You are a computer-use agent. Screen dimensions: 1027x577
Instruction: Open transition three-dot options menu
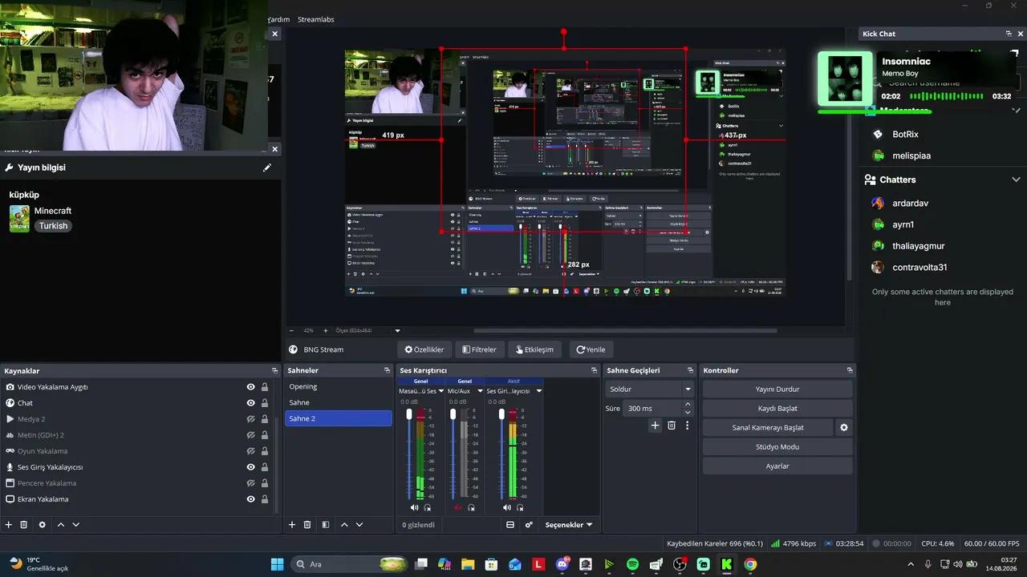click(687, 426)
